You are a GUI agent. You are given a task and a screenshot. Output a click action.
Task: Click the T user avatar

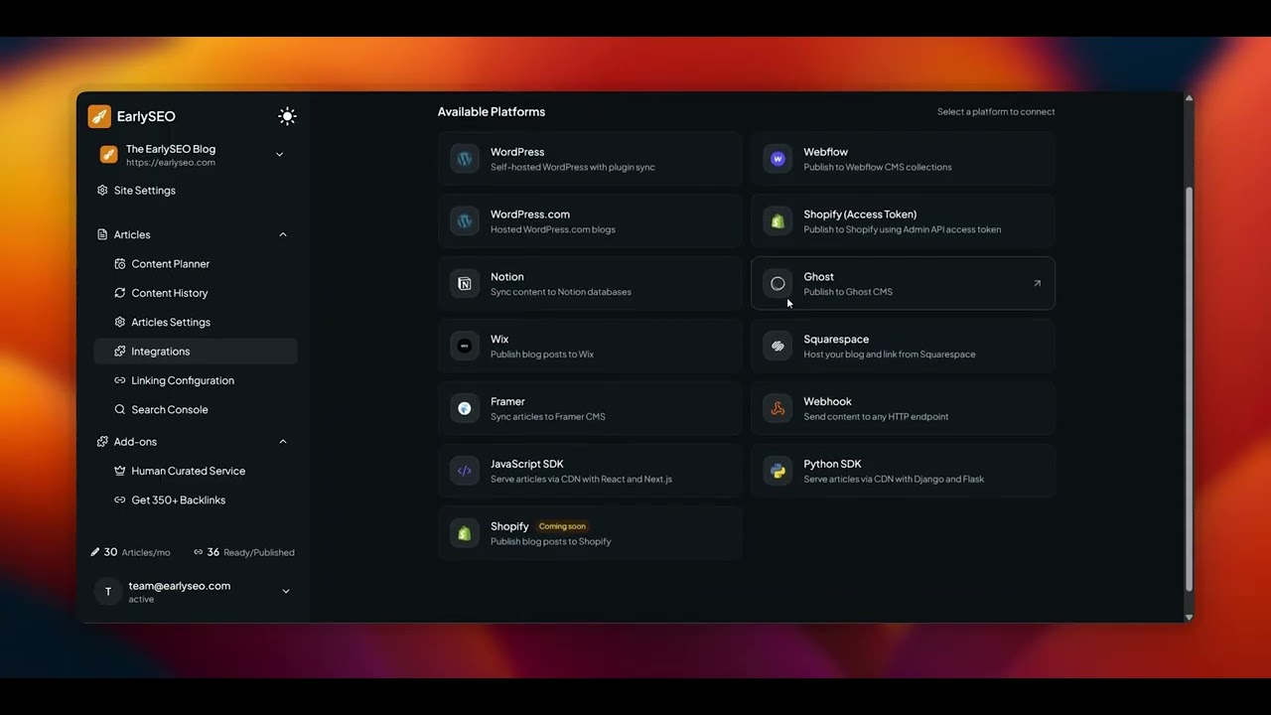[x=108, y=592]
